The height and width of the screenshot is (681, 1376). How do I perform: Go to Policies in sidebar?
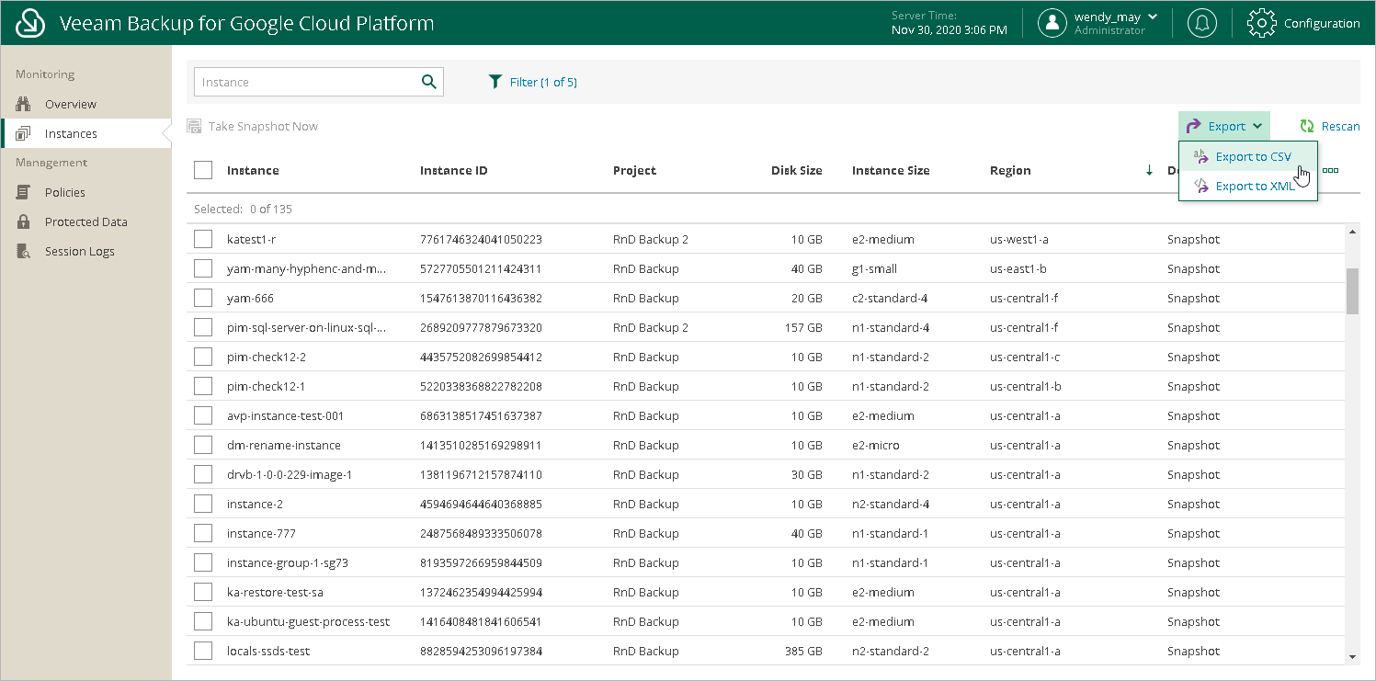pyautogui.click(x=64, y=192)
